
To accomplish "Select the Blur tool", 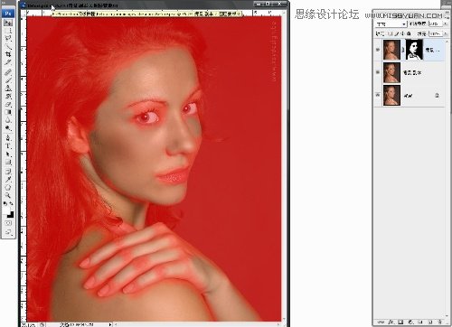I will pyautogui.click(x=8, y=120).
